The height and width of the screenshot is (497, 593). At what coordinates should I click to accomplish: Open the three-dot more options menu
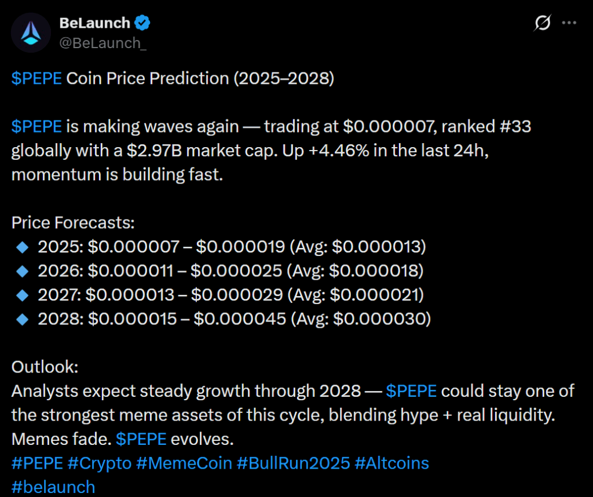pyautogui.click(x=570, y=23)
